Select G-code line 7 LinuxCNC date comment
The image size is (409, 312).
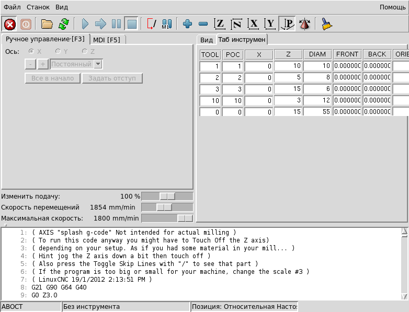pos(92,280)
